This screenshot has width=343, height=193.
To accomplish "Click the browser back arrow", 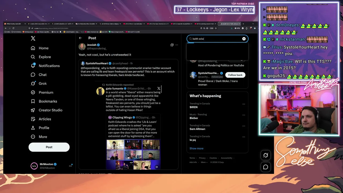I will [6, 28].
